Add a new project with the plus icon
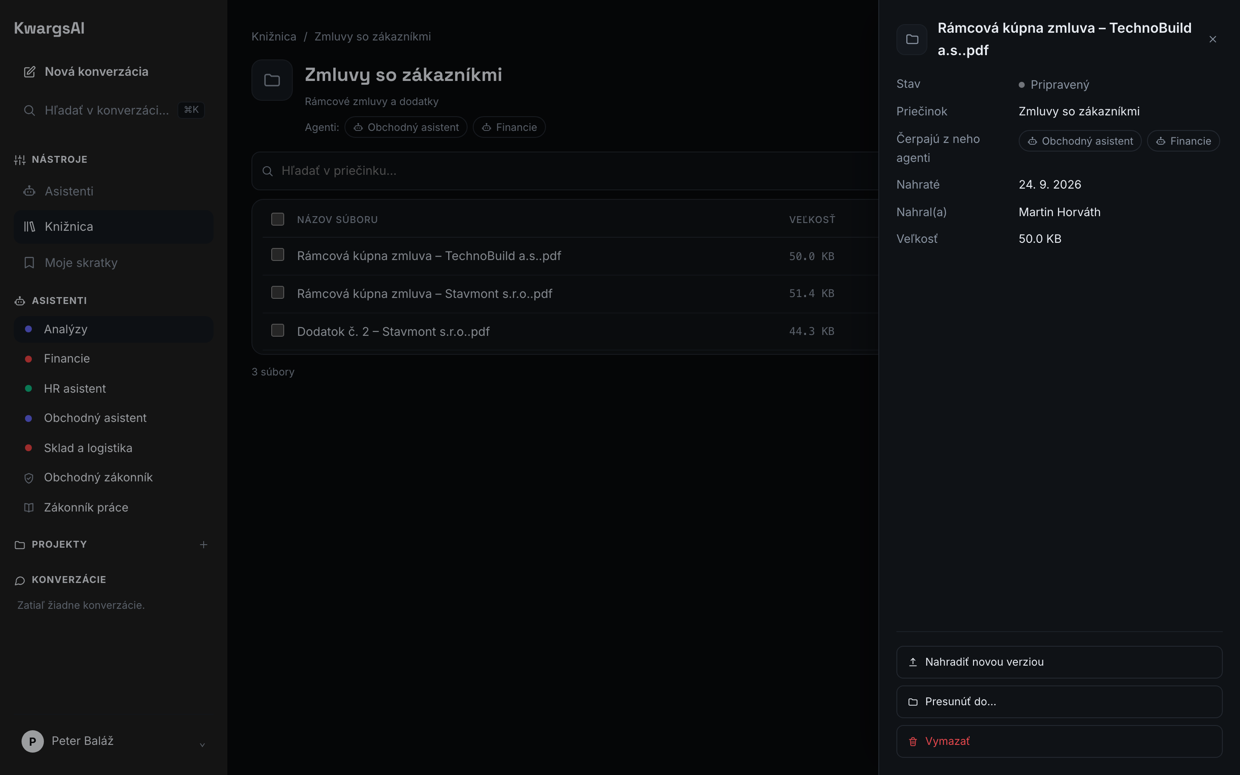The height and width of the screenshot is (775, 1240). 203,544
